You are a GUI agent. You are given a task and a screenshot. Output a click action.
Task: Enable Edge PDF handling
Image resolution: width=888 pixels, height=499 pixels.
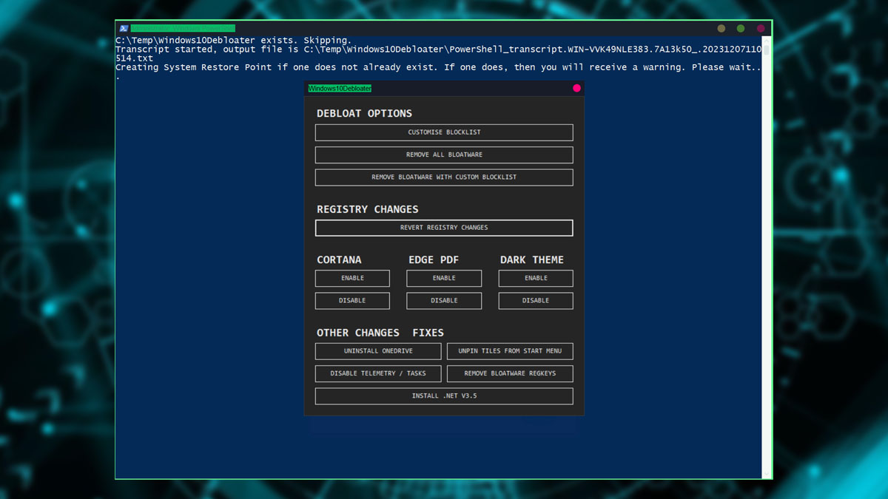tap(444, 278)
